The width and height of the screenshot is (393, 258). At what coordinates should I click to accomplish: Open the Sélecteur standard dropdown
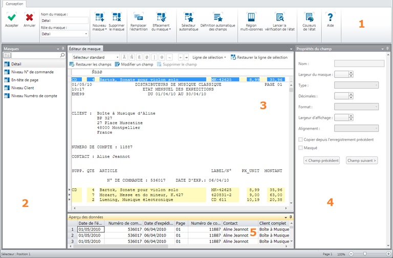pyautogui.click(x=118, y=57)
